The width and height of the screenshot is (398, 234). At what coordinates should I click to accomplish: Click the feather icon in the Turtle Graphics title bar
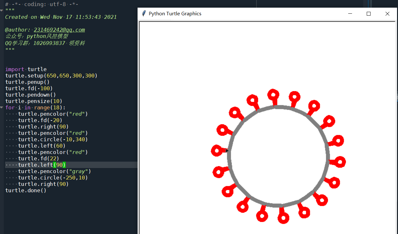[143, 13]
